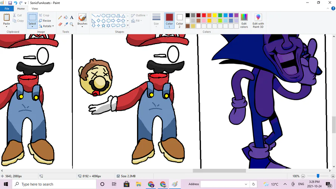Open the Windows Start menu
336x189 pixels.
[6, 184]
